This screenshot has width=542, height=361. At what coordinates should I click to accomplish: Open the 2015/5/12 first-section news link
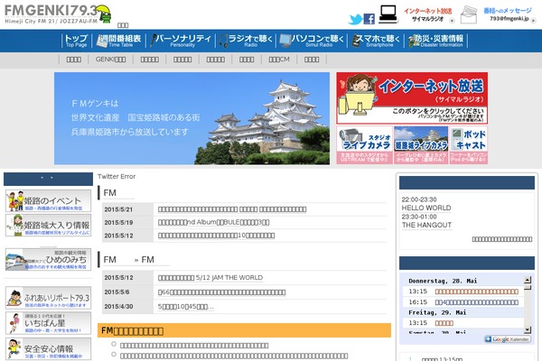click(217, 236)
